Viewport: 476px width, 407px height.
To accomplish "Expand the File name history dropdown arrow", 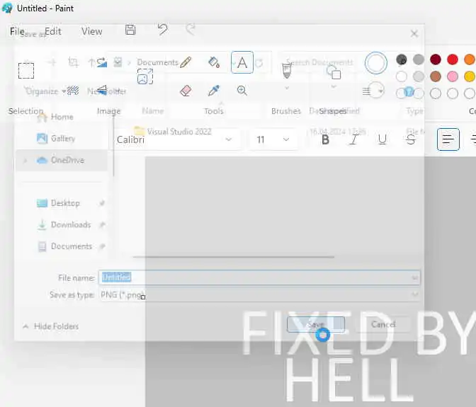I will point(414,277).
